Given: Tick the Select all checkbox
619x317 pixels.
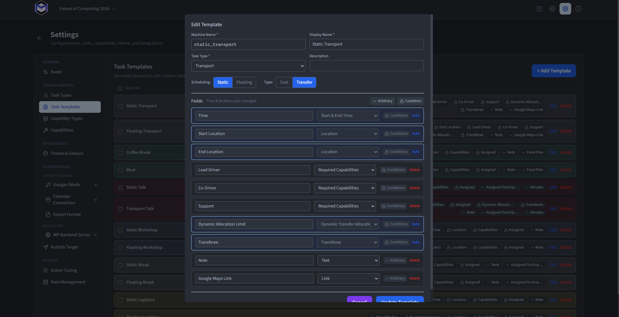Looking at the screenshot, I should pos(120,88).
